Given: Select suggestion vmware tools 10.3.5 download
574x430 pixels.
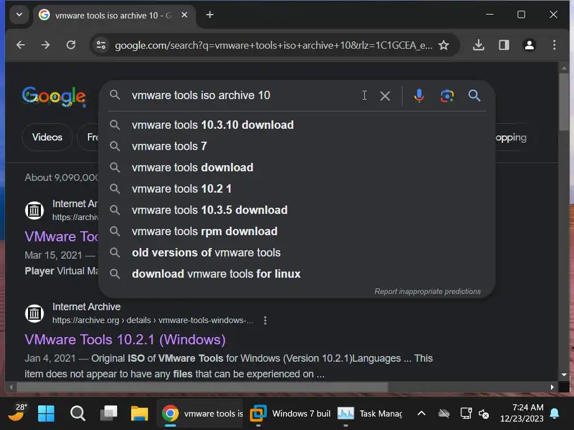Looking at the screenshot, I should click(297, 210).
